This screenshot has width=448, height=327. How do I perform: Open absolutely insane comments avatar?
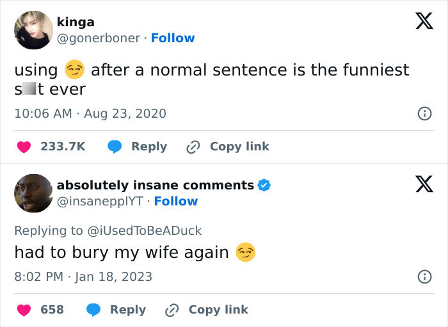coord(33,193)
